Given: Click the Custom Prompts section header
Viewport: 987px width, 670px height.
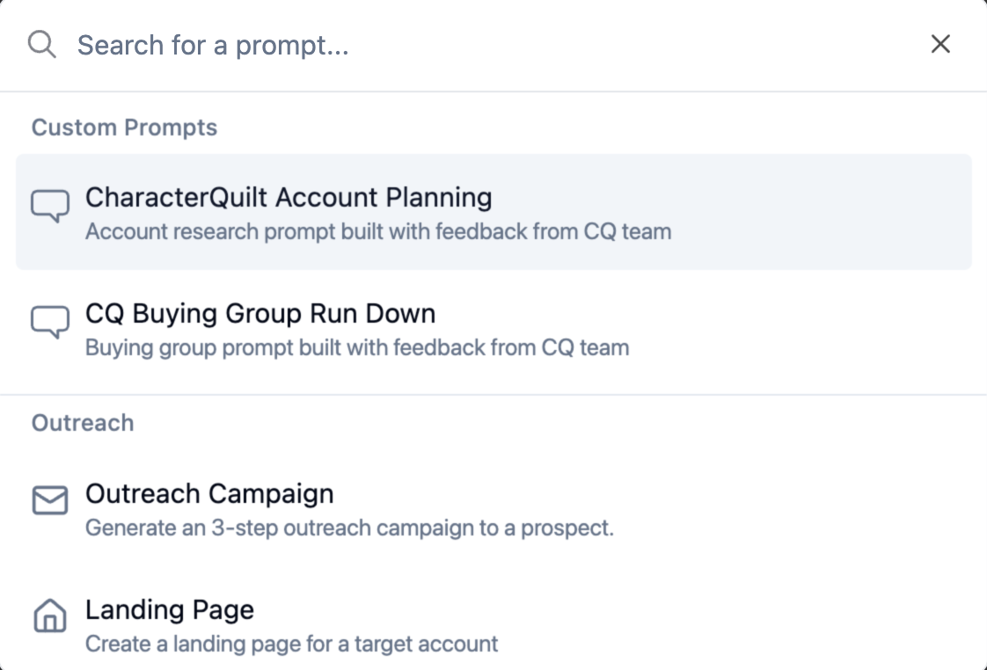Looking at the screenshot, I should 124,127.
